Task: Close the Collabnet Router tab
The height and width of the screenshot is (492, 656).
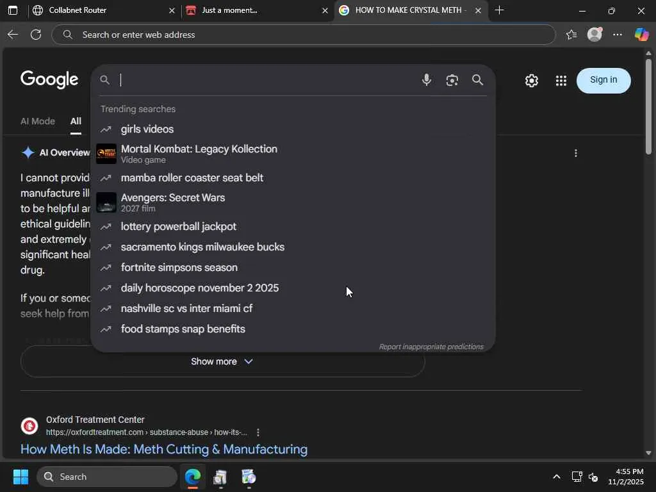Action: (x=172, y=10)
